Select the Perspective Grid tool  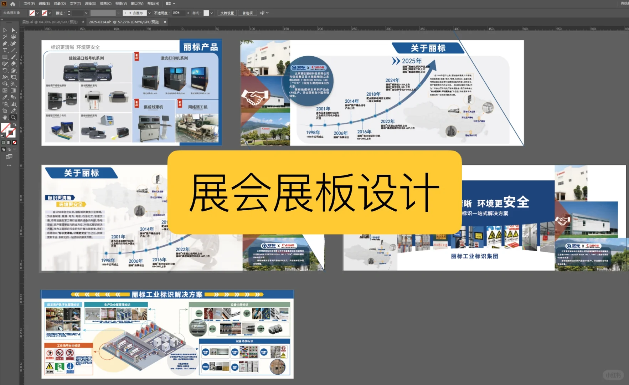[14, 83]
